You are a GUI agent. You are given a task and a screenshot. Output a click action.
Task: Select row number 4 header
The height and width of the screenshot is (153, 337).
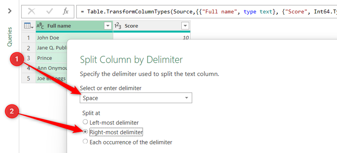click(28, 68)
